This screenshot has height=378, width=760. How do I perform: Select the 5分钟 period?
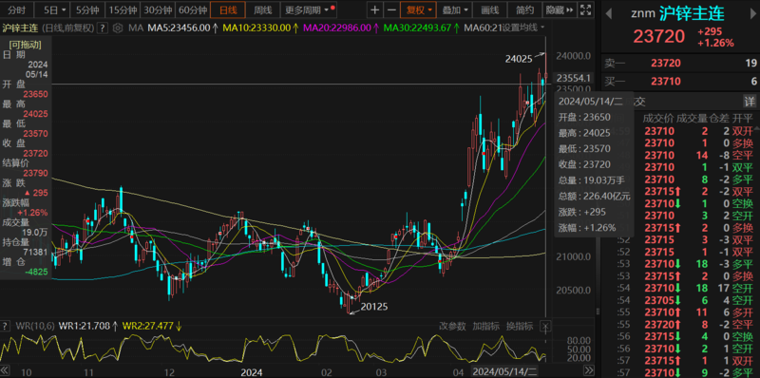(x=87, y=9)
